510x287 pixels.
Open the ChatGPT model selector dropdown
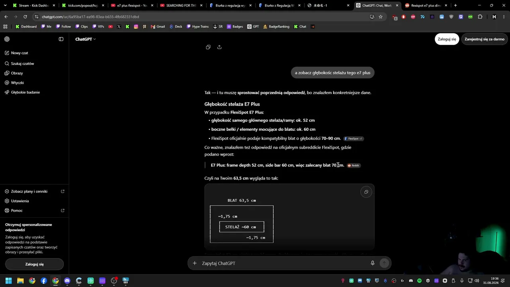click(x=86, y=39)
